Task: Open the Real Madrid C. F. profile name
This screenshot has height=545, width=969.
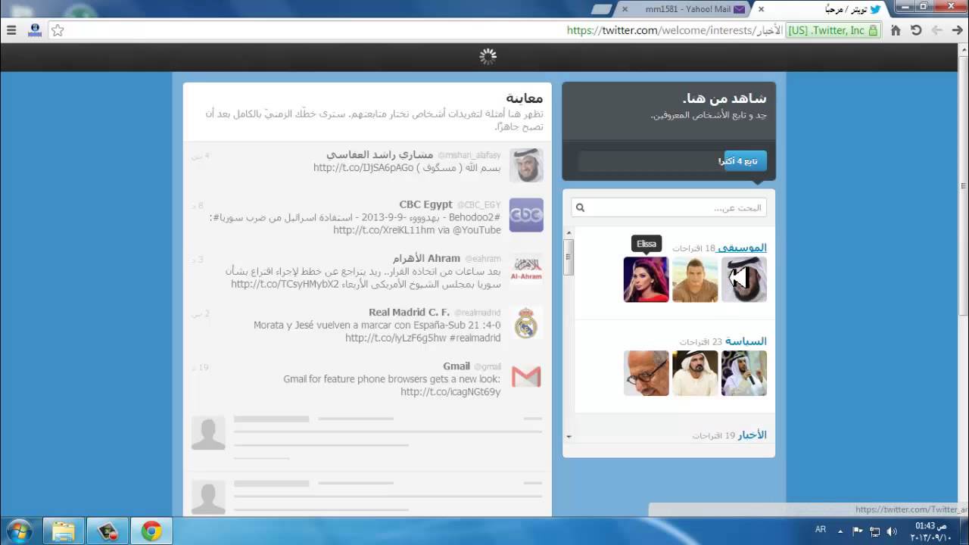Action: point(409,312)
